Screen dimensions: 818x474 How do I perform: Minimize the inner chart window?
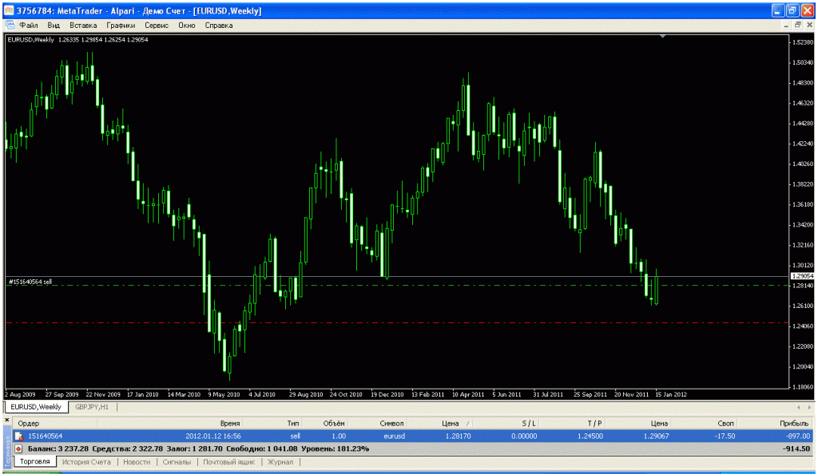point(785,26)
